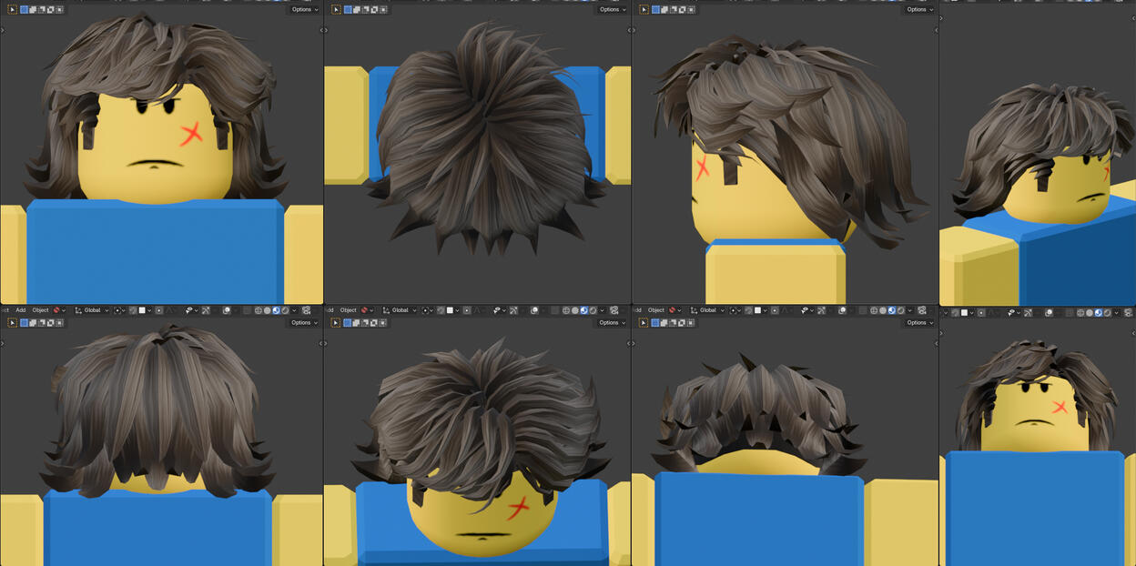Expand shading options dropdown in top-down viewport header
Viewport: 1136px width, 566px height.
tap(602, 310)
